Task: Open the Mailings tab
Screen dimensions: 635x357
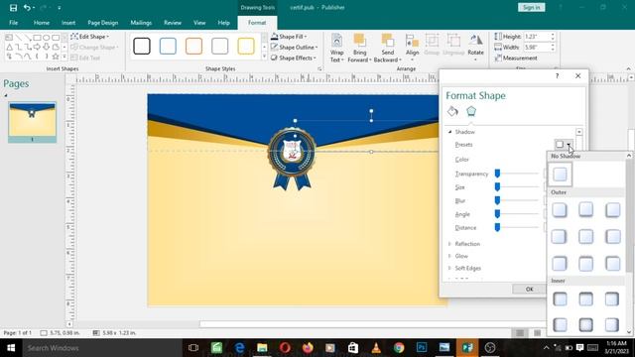Action: [x=141, y=23]
